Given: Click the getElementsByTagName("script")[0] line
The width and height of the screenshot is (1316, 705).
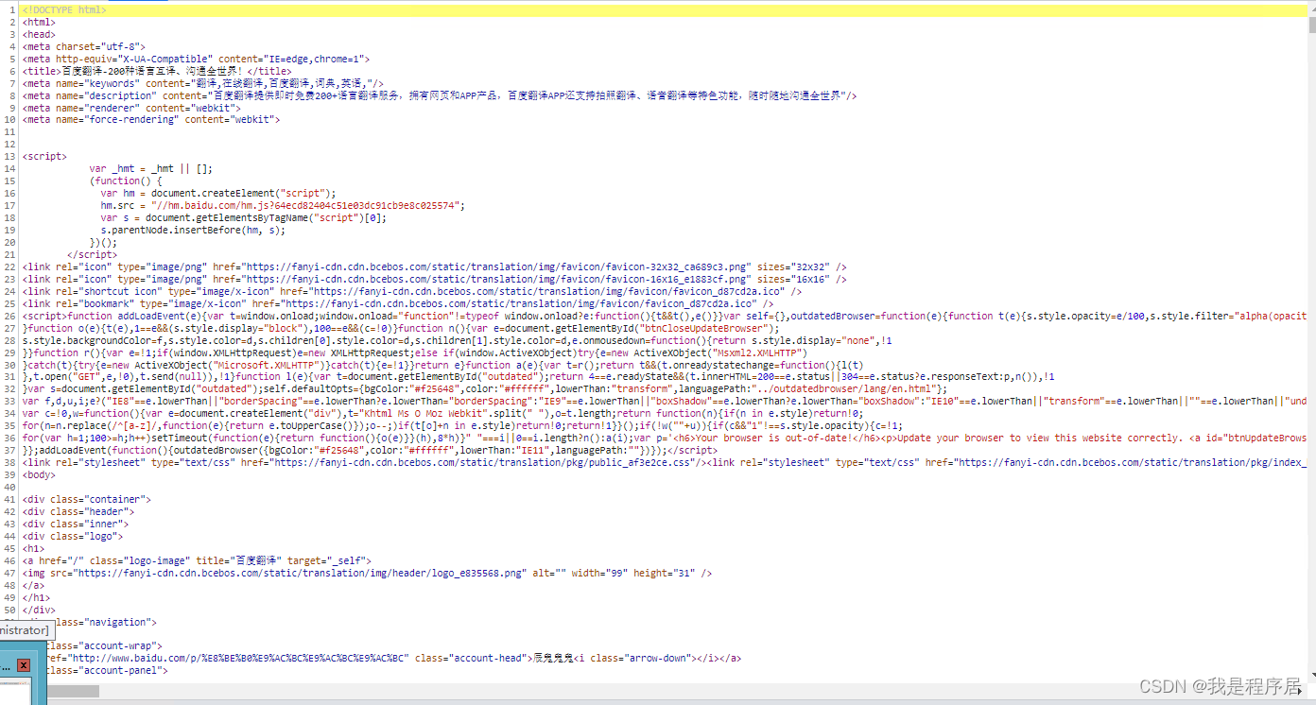Looking at the screenshot, I should (244, 218).
